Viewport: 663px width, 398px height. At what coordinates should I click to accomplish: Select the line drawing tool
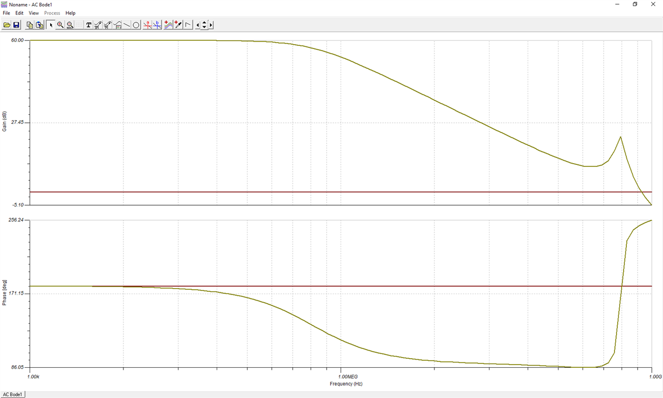pyautogui.click(x=126, y=25)
